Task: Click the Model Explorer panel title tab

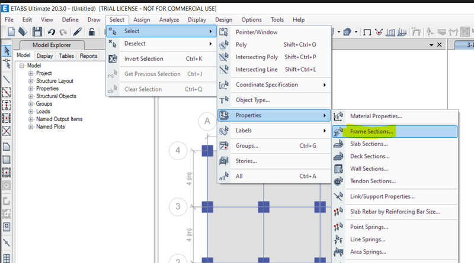Action: point(52,45)
